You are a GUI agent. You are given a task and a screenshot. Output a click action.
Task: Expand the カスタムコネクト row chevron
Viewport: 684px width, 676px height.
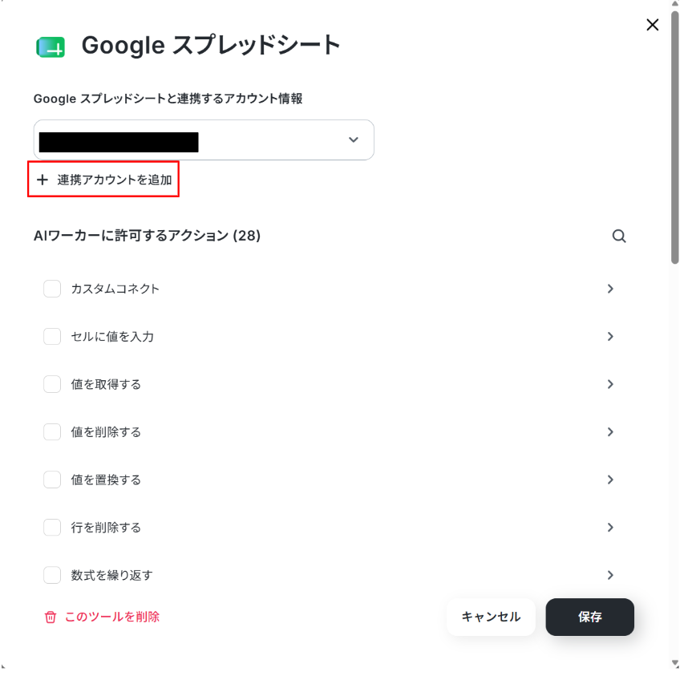coord(610,289)
